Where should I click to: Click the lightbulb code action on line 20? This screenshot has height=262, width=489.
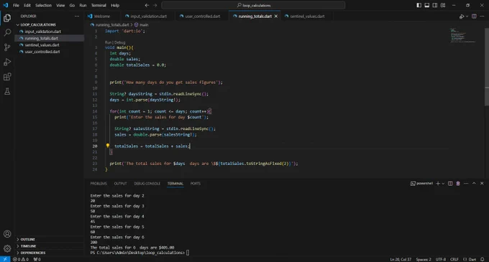[x=108, y=146]
